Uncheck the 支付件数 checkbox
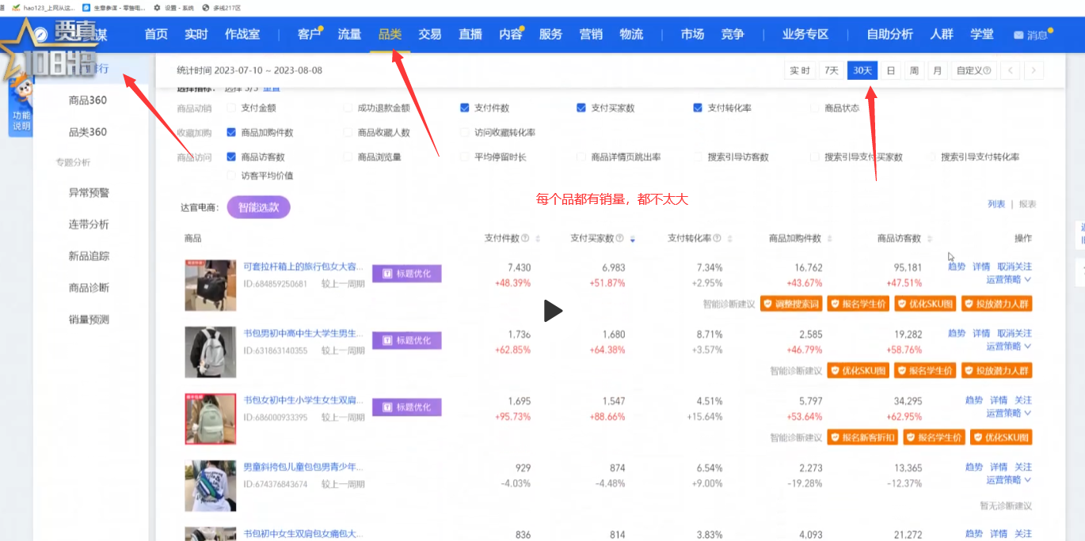This screenshot has height=541, width=1085. [465, 108]
